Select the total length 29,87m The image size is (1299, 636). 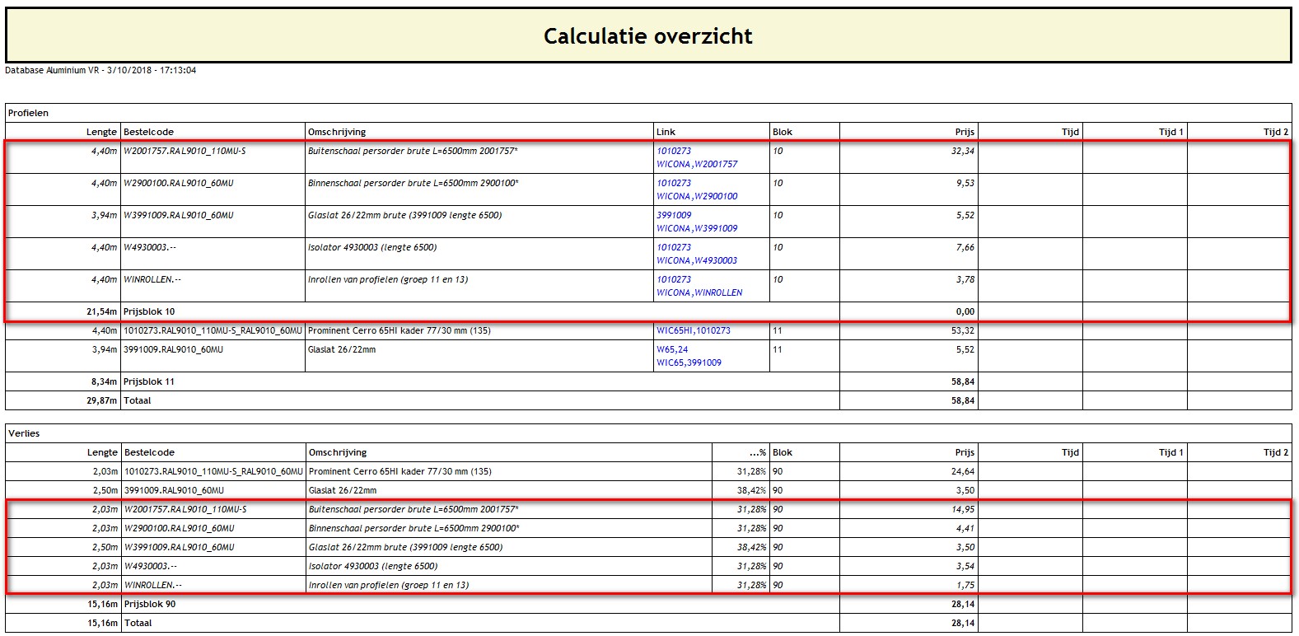point(102,400)
